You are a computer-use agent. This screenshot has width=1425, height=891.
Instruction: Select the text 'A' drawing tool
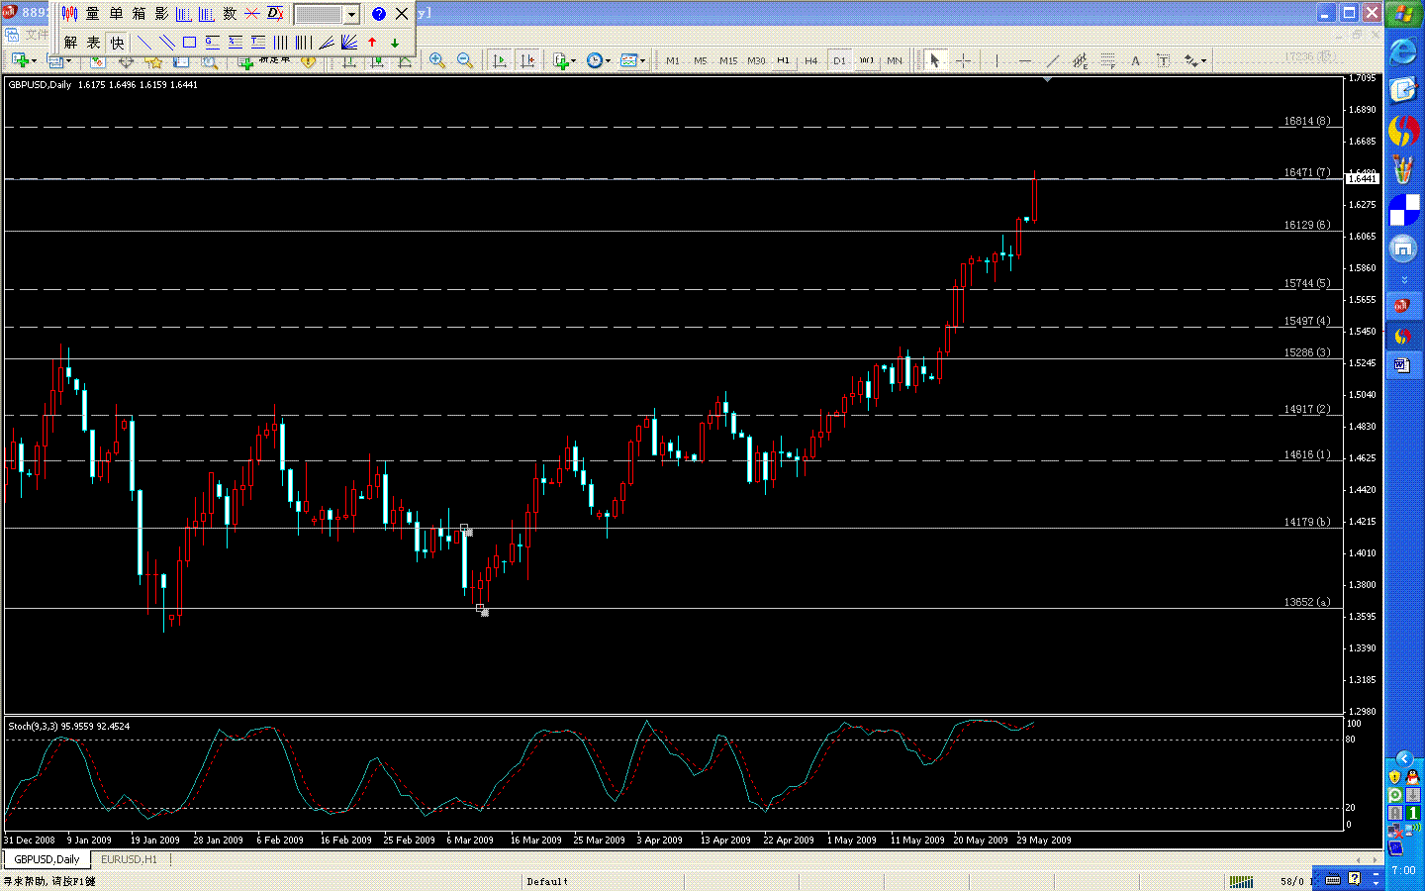1135,61
